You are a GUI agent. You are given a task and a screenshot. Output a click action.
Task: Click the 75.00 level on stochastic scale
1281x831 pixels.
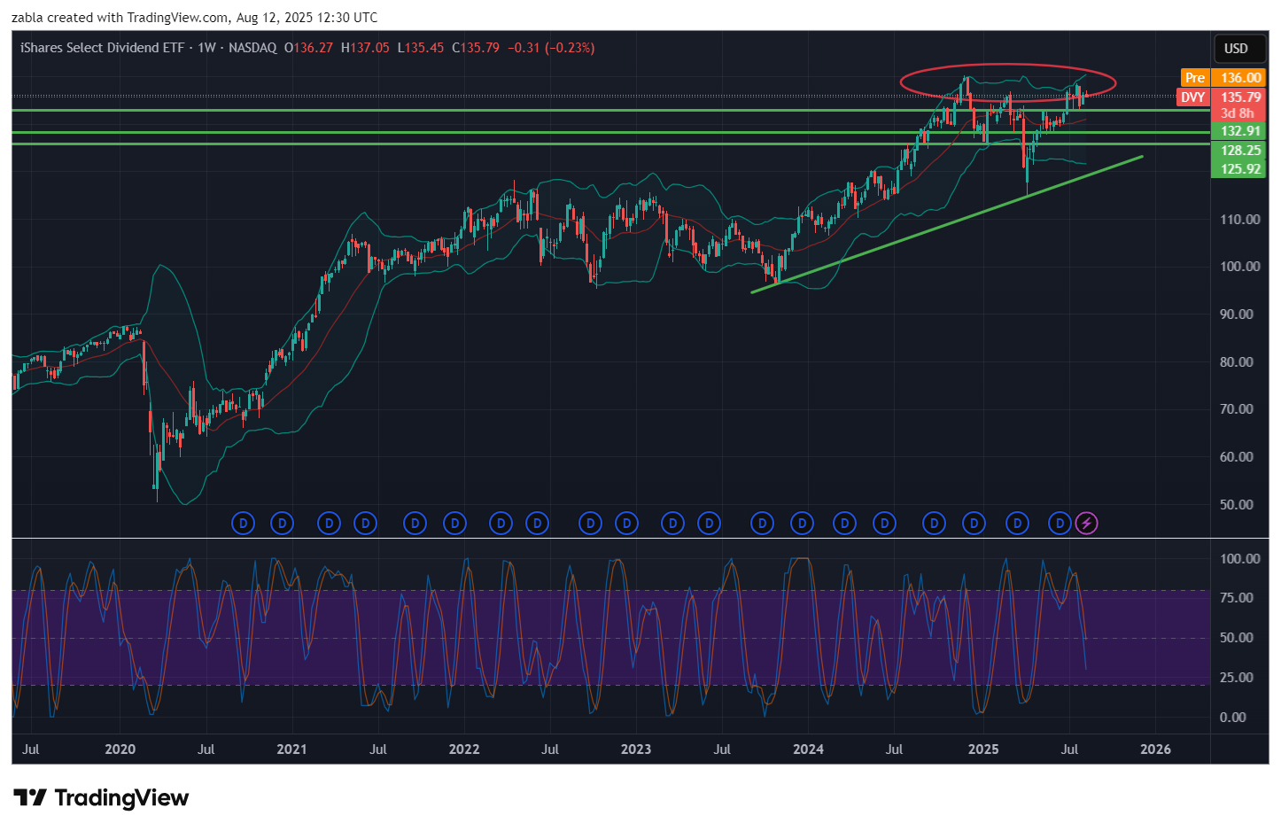[x=1239, y=598]
